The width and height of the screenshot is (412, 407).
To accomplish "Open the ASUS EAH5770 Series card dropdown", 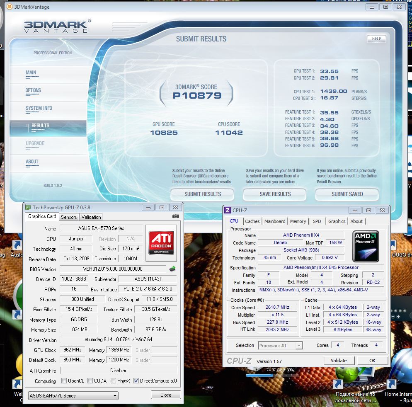I will pos(73,395).
